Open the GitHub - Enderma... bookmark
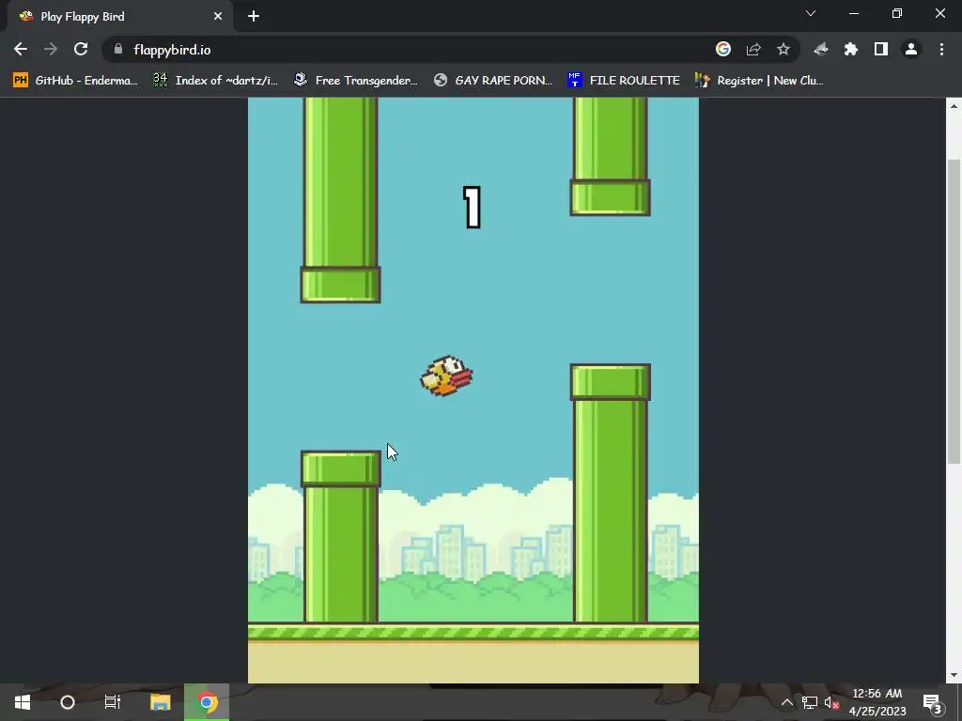This screenshot has height=721, width=962. (75, 81)
